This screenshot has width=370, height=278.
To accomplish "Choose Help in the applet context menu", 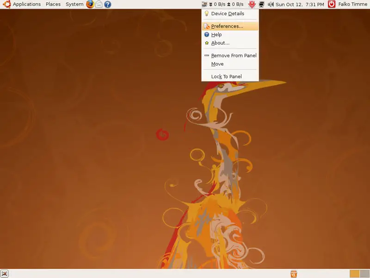I will [x=230, y=34].
